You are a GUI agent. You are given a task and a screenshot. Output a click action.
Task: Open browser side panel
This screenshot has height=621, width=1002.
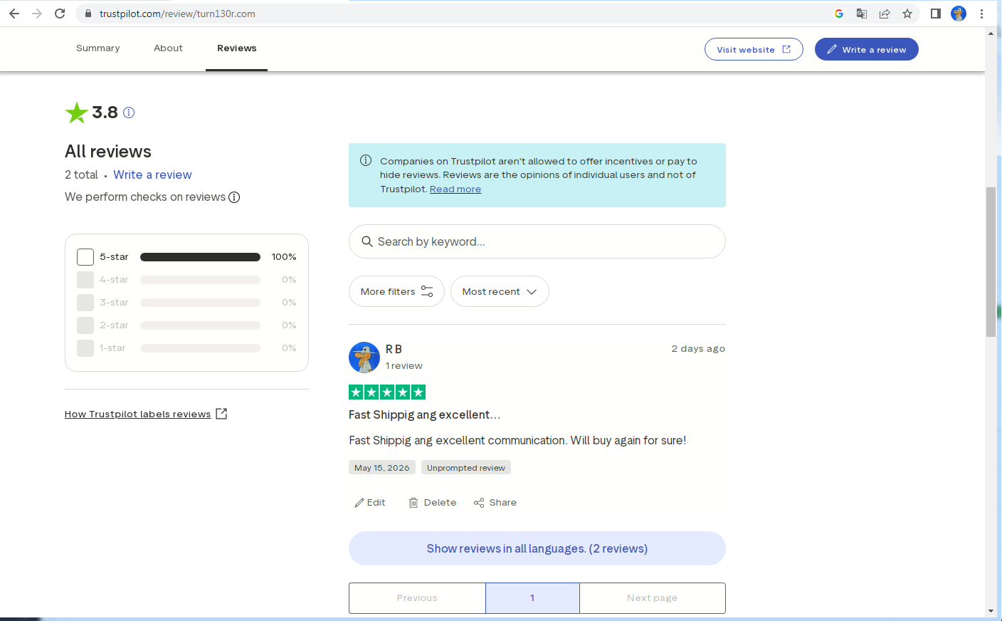pos(936,14)
